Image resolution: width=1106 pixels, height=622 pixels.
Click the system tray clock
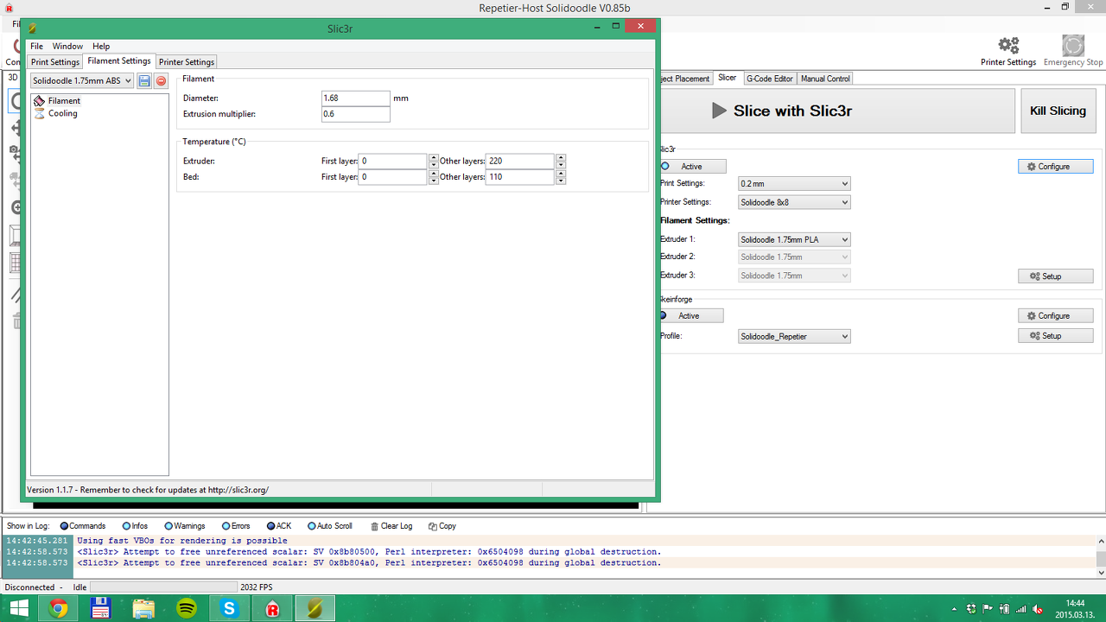pos(1075,608)
